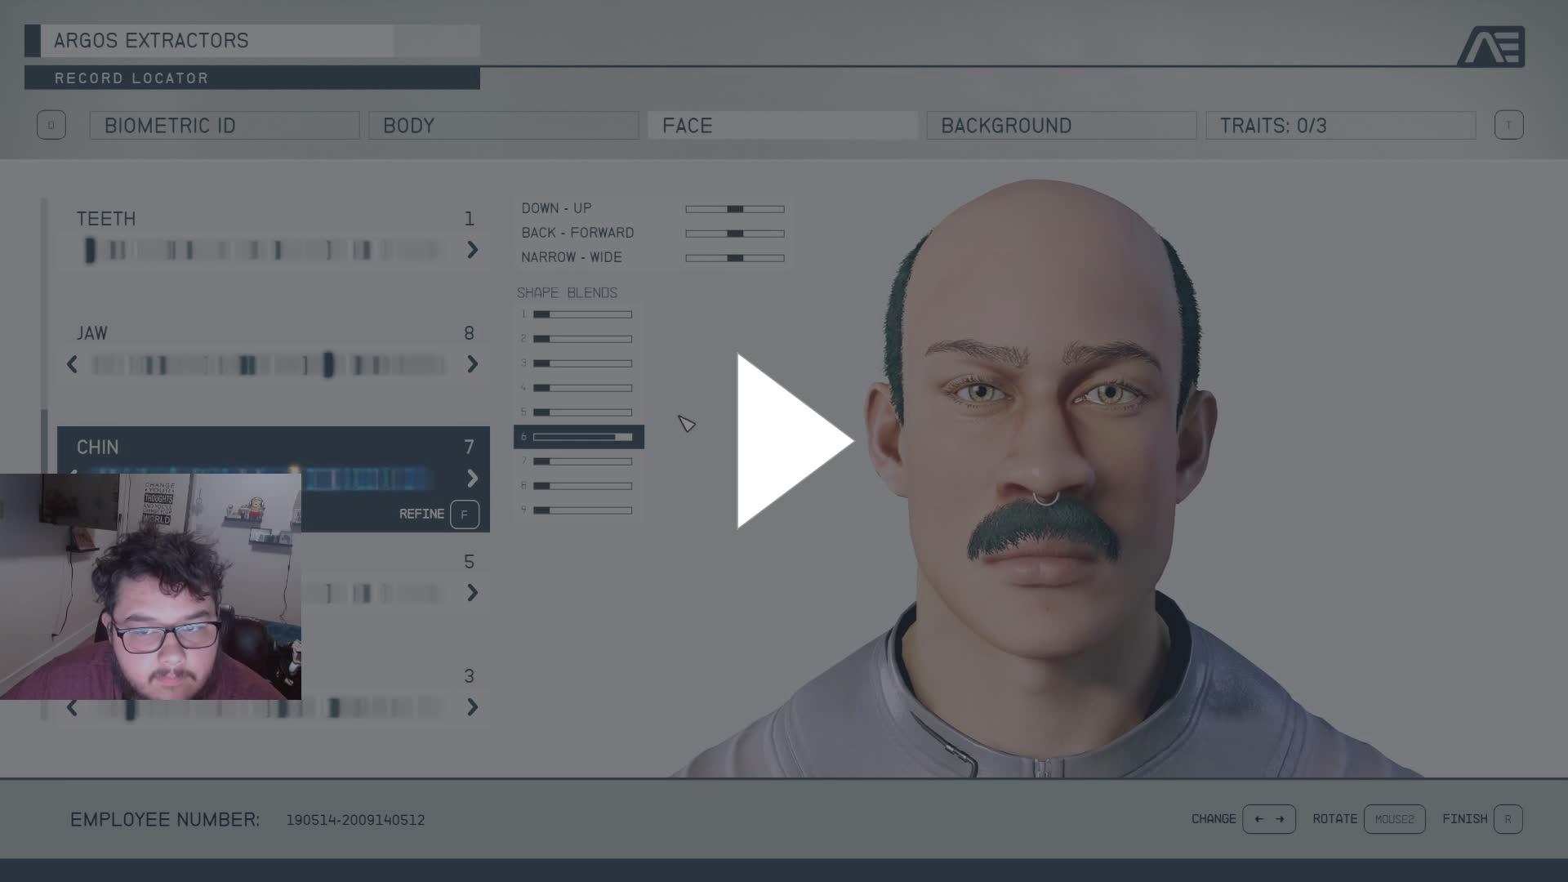1568x882 pixels.
Task: Click the Refine button in Chin section
Action: tap(421, 514)
